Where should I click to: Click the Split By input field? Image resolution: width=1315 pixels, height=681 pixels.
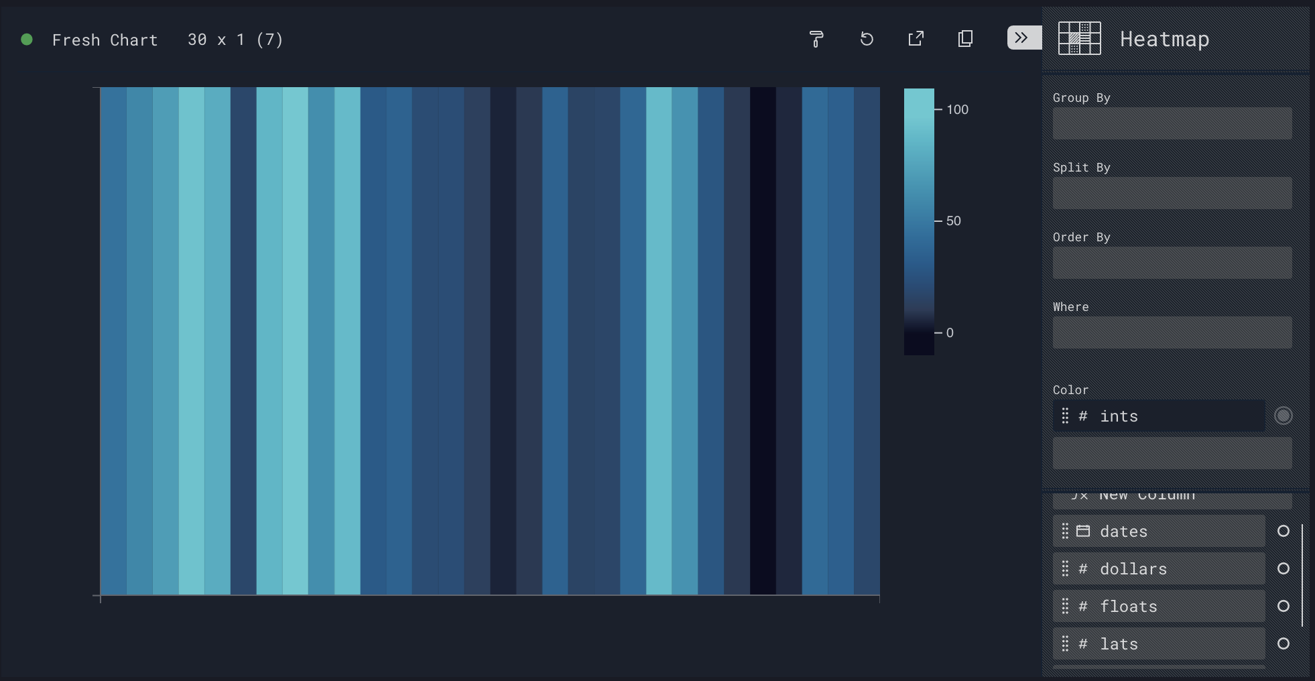(1172, 193)
